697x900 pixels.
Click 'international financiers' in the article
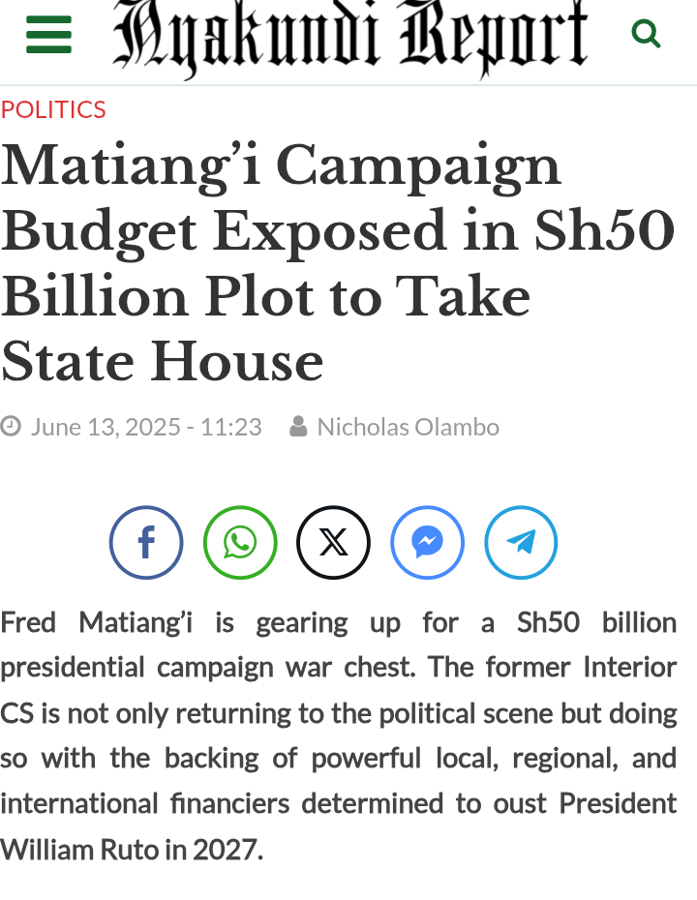tap(144, 803)
